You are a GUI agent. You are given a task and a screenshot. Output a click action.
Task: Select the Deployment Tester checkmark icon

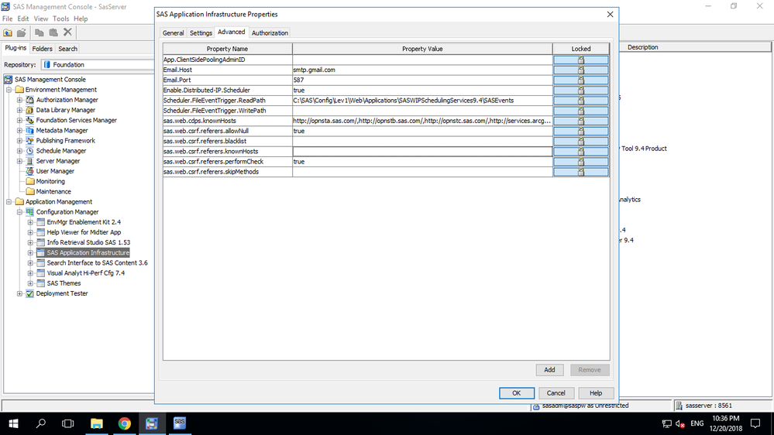click(29, 293)
